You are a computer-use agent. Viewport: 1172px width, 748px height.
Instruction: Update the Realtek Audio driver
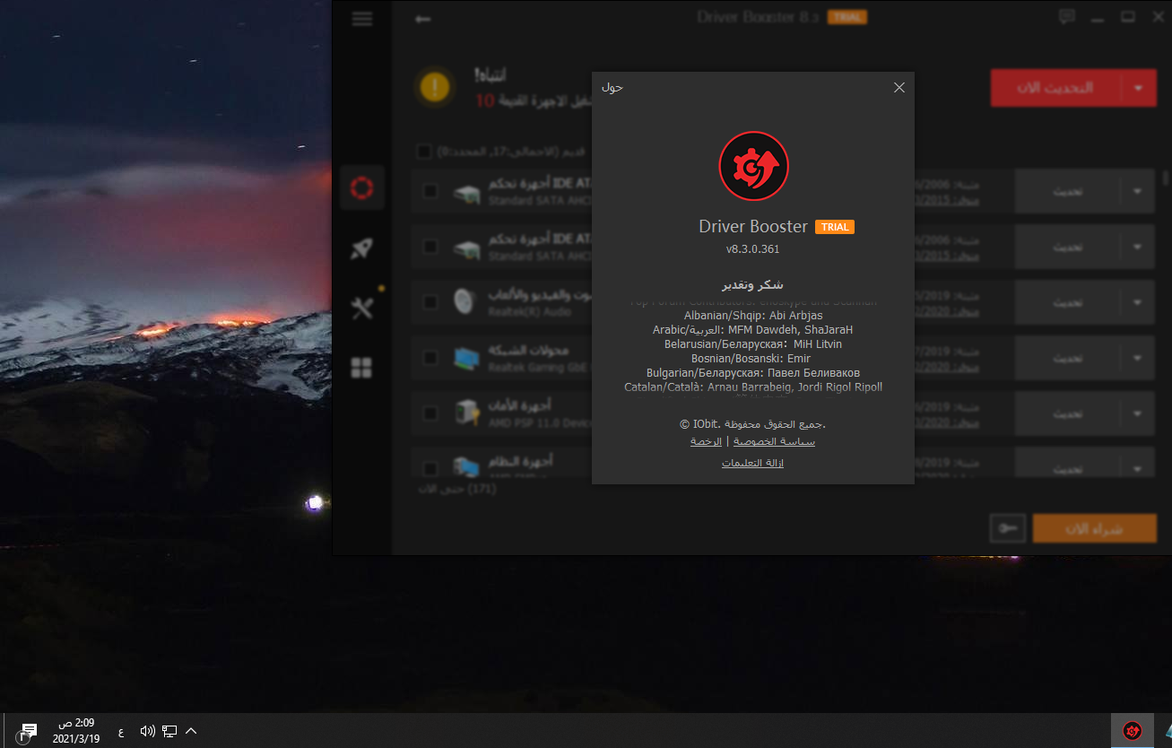tap(1067, 303)
